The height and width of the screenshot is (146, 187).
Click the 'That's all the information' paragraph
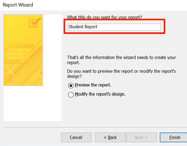[x=121, y=60]
